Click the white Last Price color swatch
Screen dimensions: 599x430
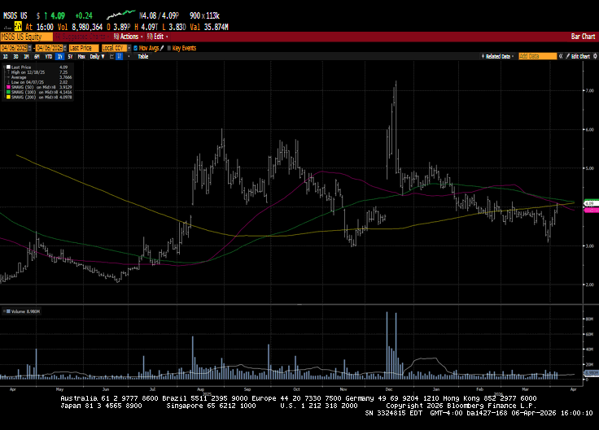click(x=8, y=67)
